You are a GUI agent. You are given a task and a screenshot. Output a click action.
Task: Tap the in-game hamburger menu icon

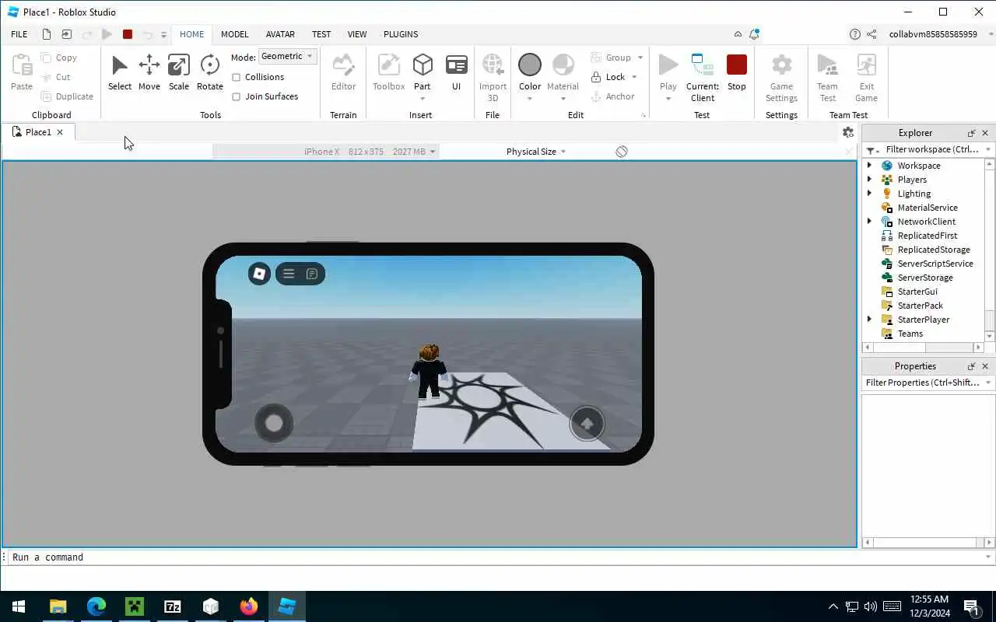(289, 274)
